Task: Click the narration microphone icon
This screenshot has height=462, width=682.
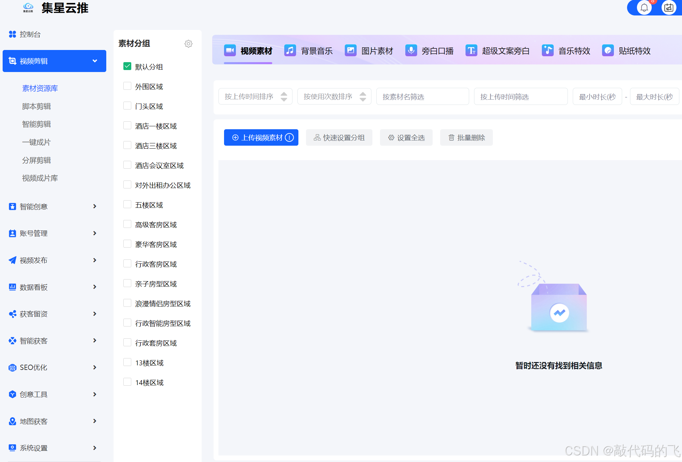Action: (x=411, y=51)
